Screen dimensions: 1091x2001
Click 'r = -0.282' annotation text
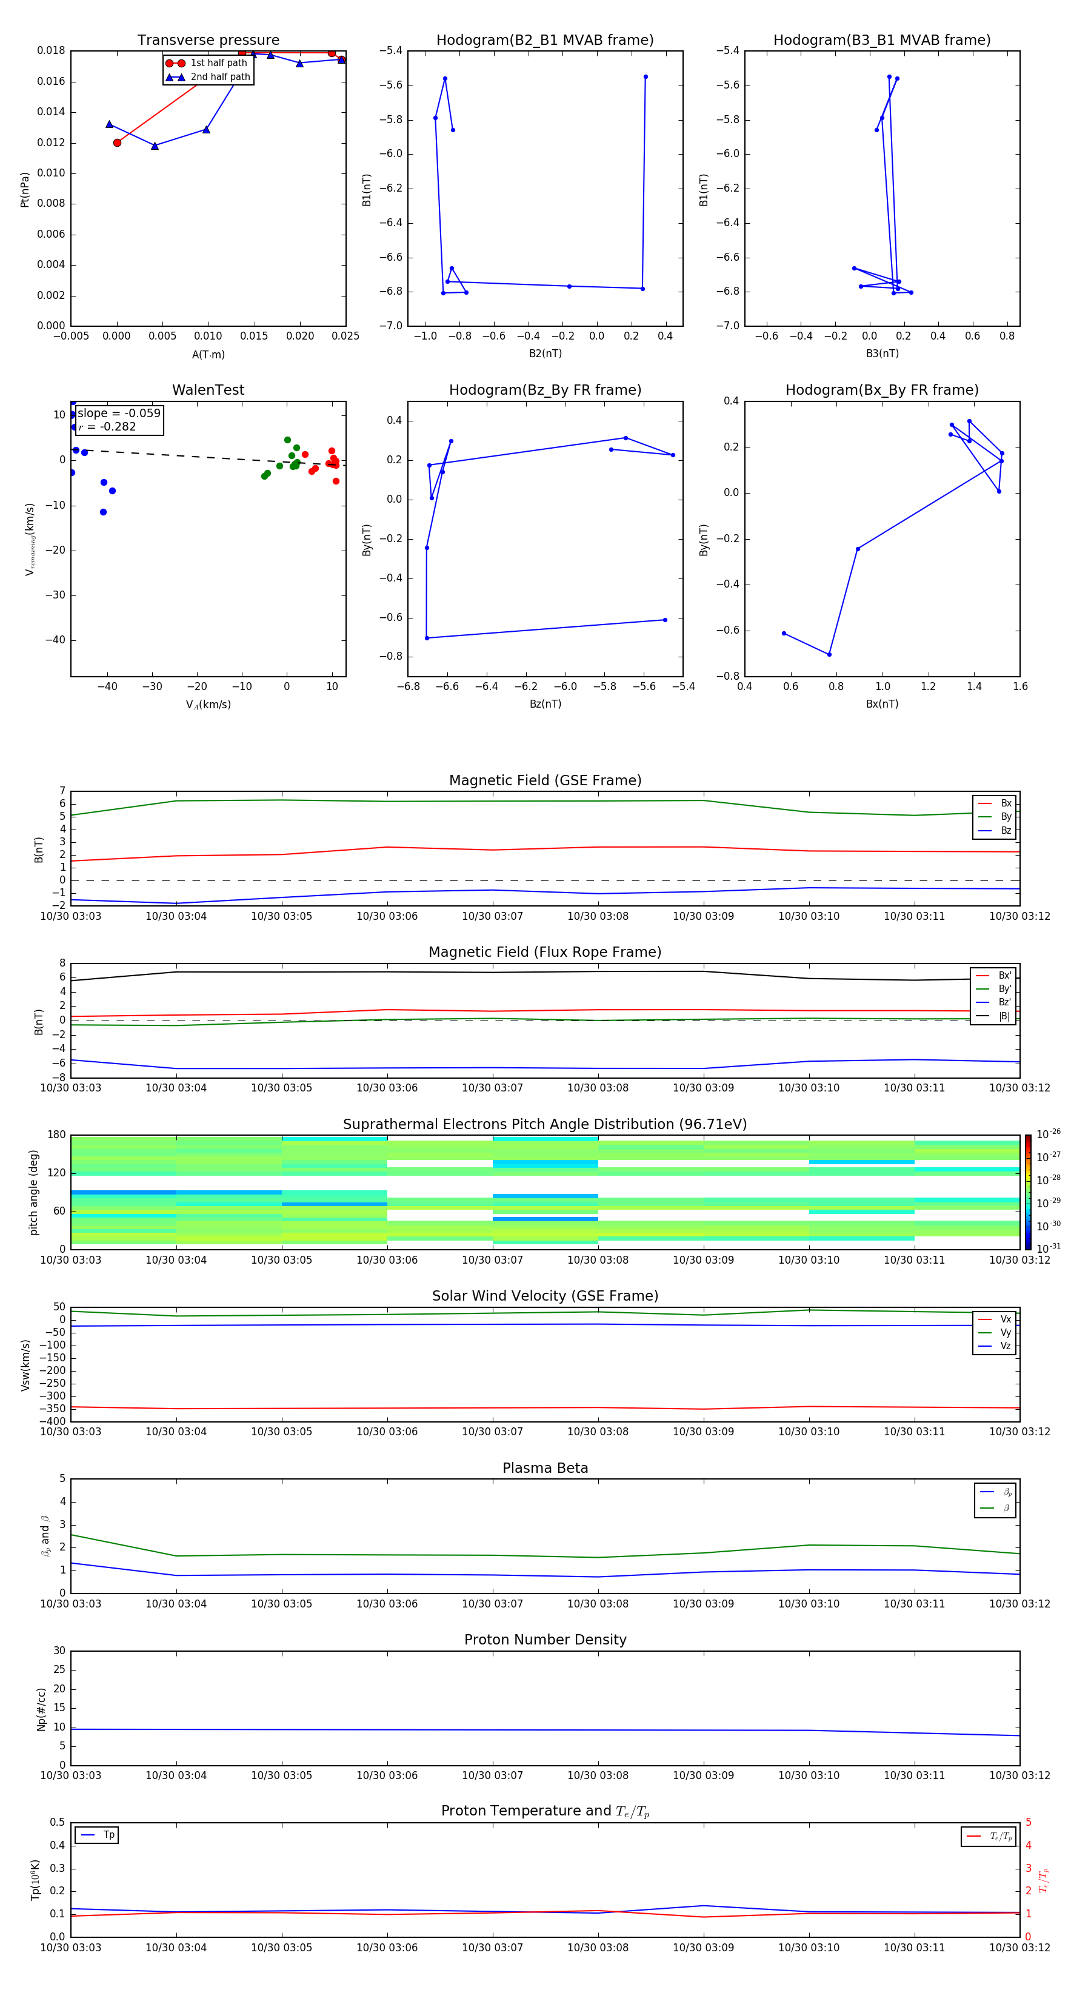tap(107, 426)
